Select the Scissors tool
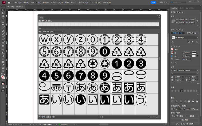The image size is (202, 126). pos(3,49)
